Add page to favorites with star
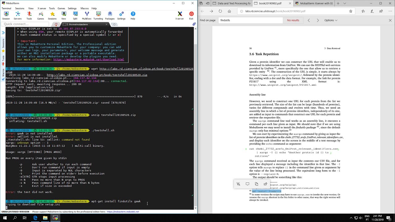This screenshot has height=222, width=395. [x=351, y=11]
